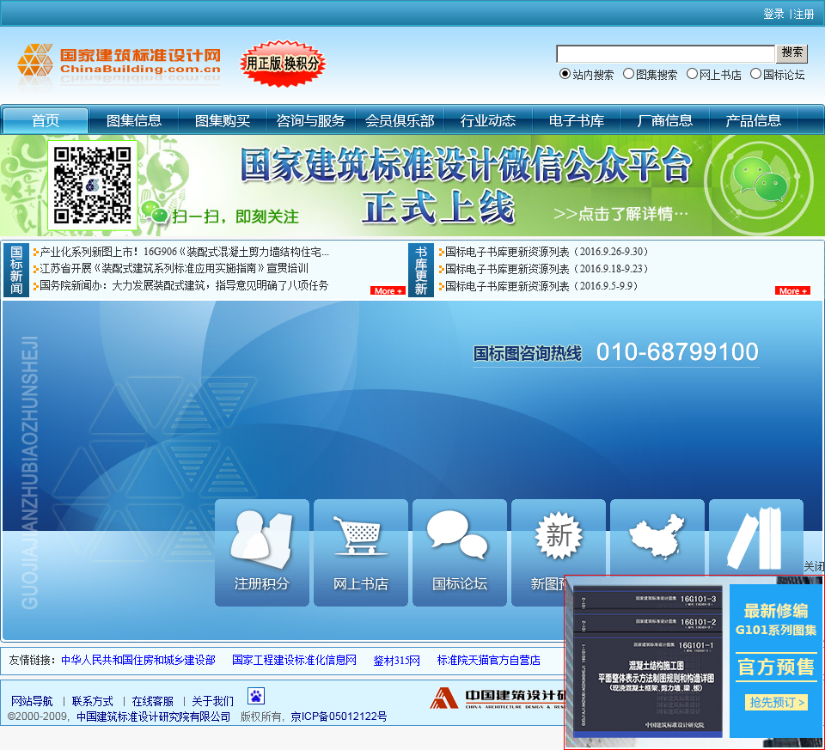Open the 产品信息 navigation menu
This screenshot has height=750, width=825.
753,120
